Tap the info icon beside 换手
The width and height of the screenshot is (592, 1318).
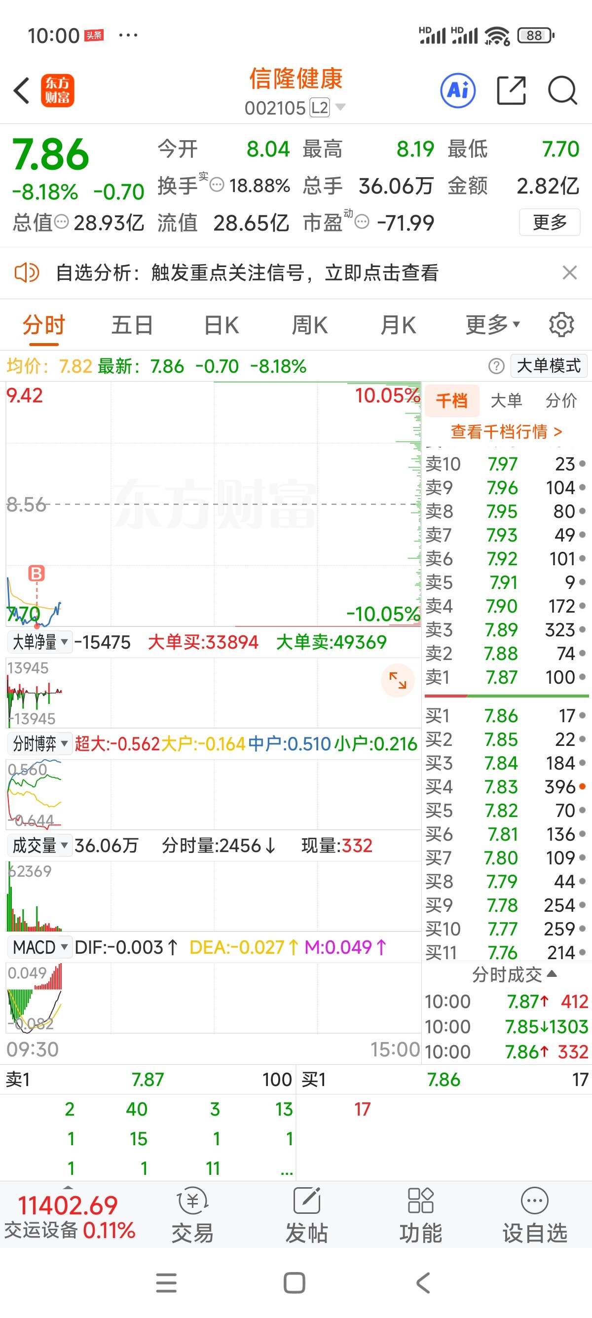pyautogui.click(x=217, y=185)
